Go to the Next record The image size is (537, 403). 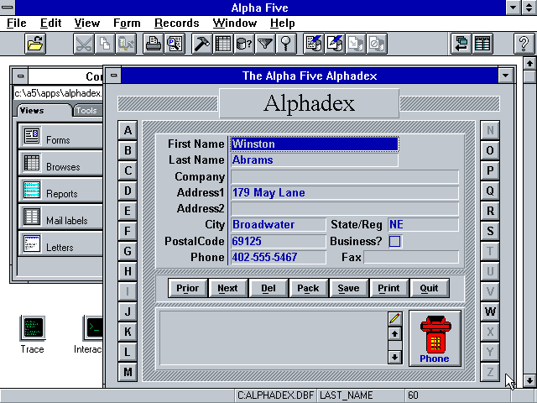coord(227,288)
